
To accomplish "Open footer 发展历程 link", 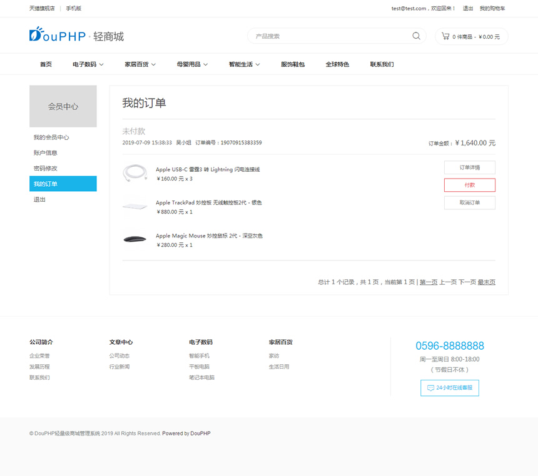I will [39, 367].
